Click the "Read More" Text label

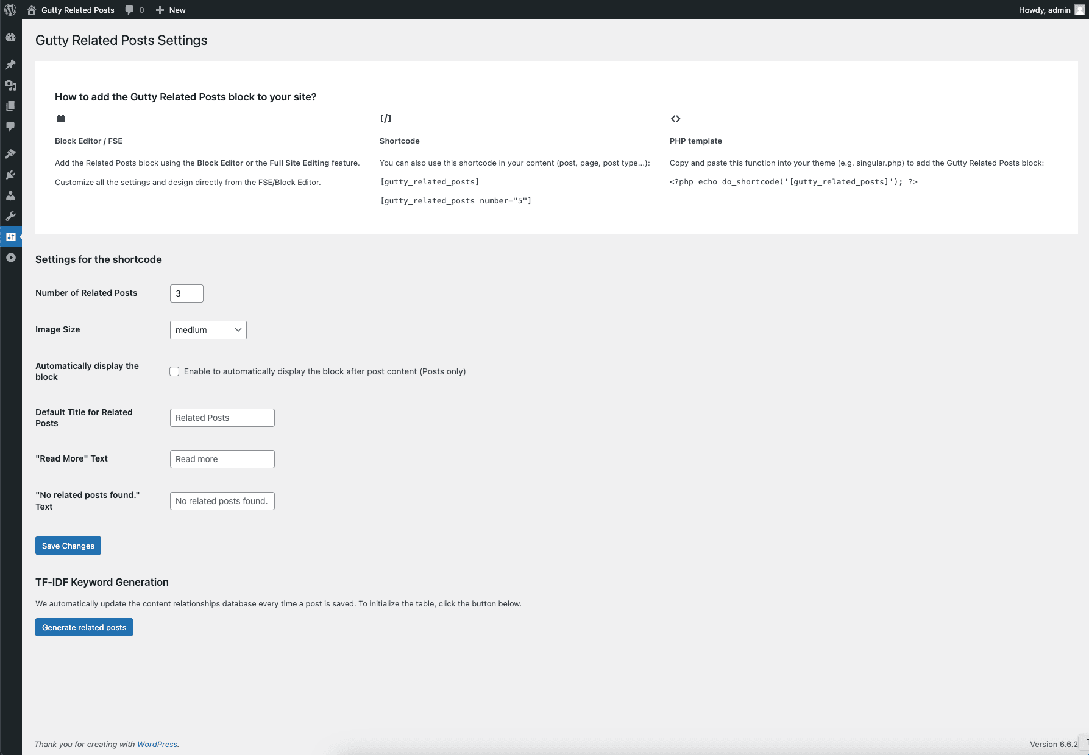pyautogui.click(x=71, y=458)
